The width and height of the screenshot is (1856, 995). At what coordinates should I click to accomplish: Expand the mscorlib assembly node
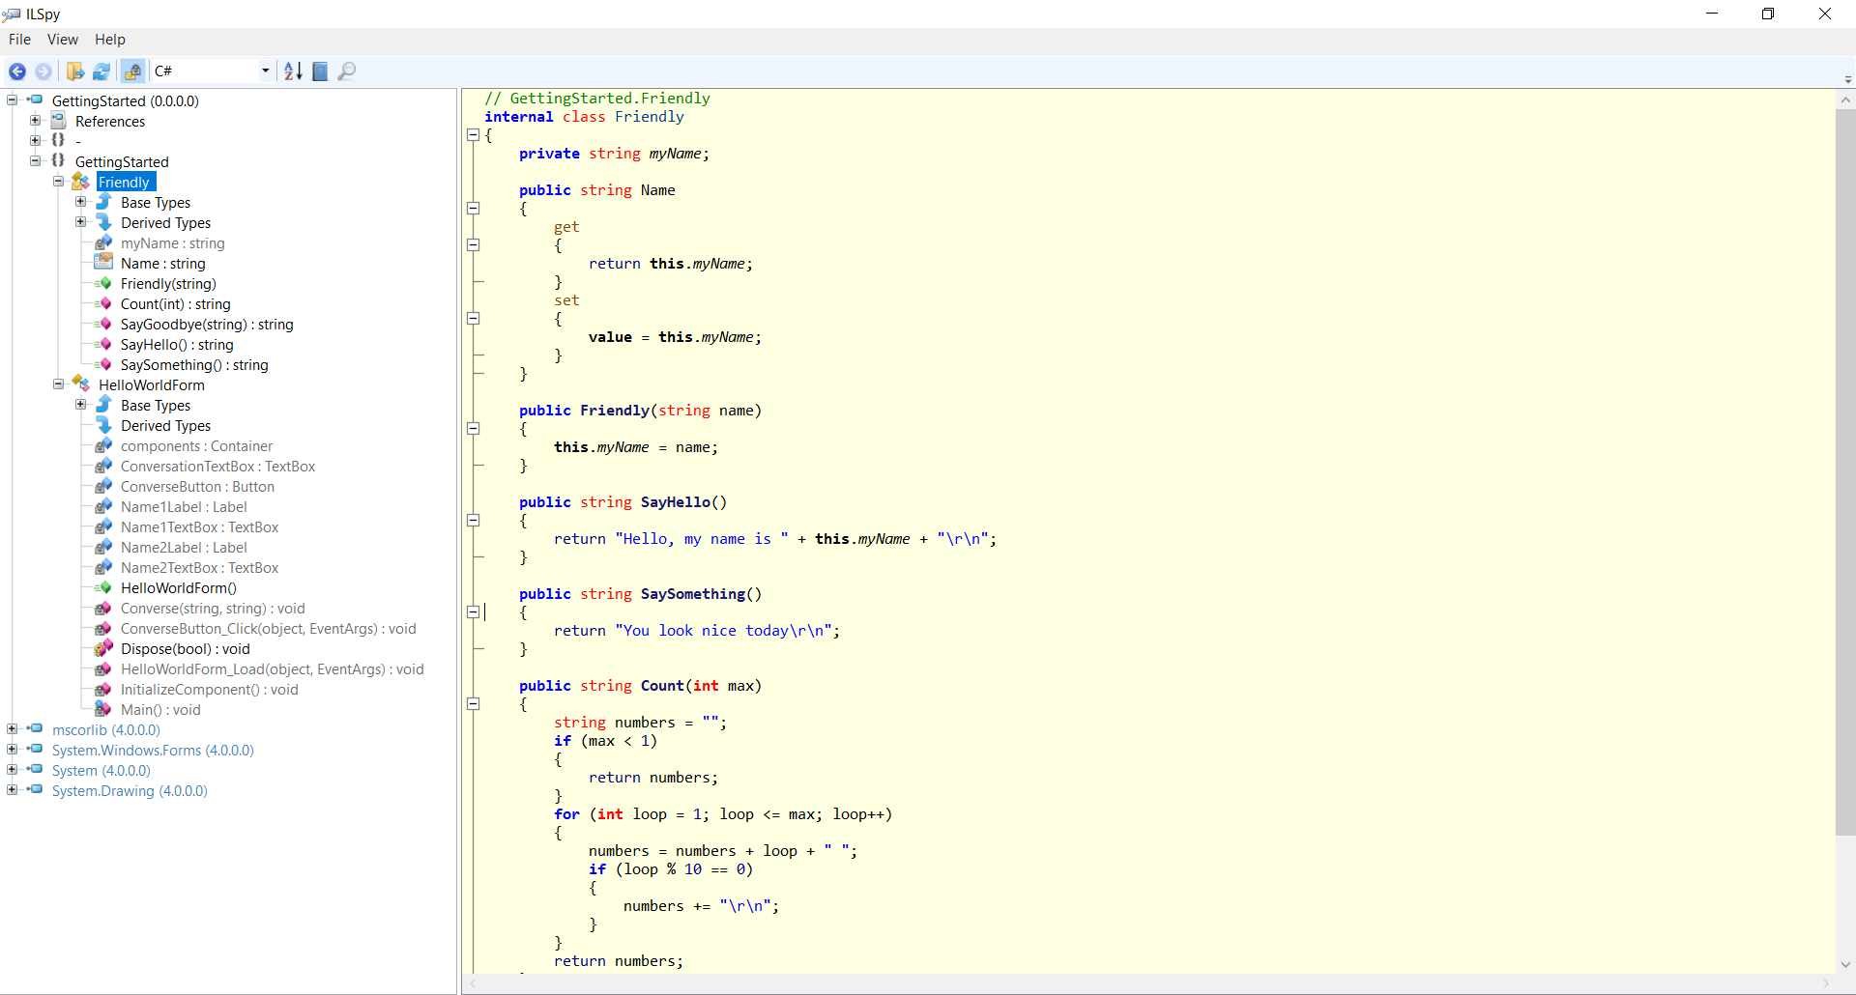pyautogui.click(x=13, y=729)
